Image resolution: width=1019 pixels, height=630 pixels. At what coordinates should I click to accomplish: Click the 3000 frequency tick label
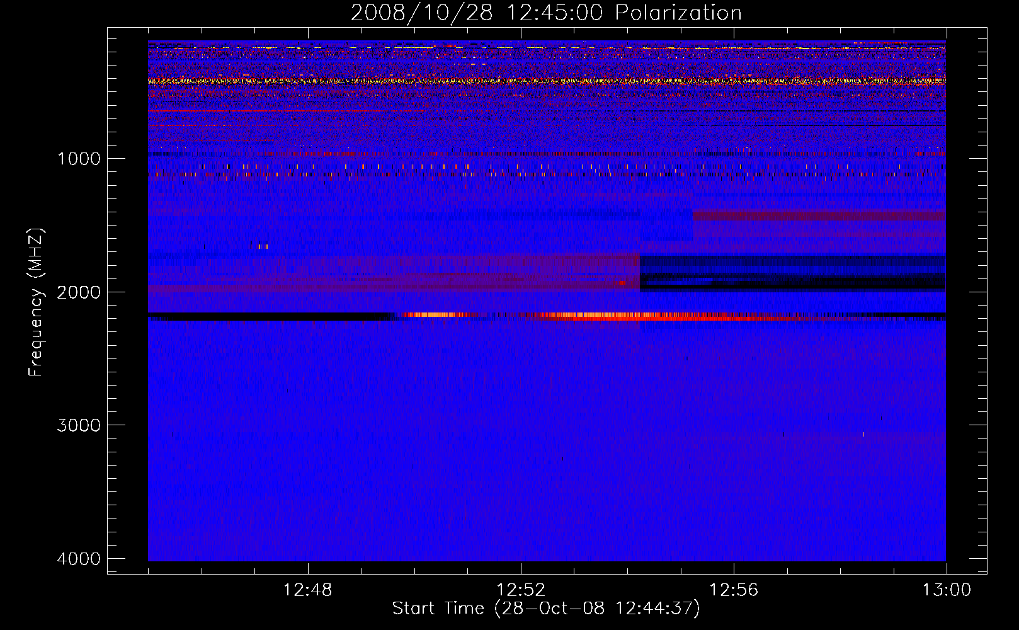coord(79,425)
